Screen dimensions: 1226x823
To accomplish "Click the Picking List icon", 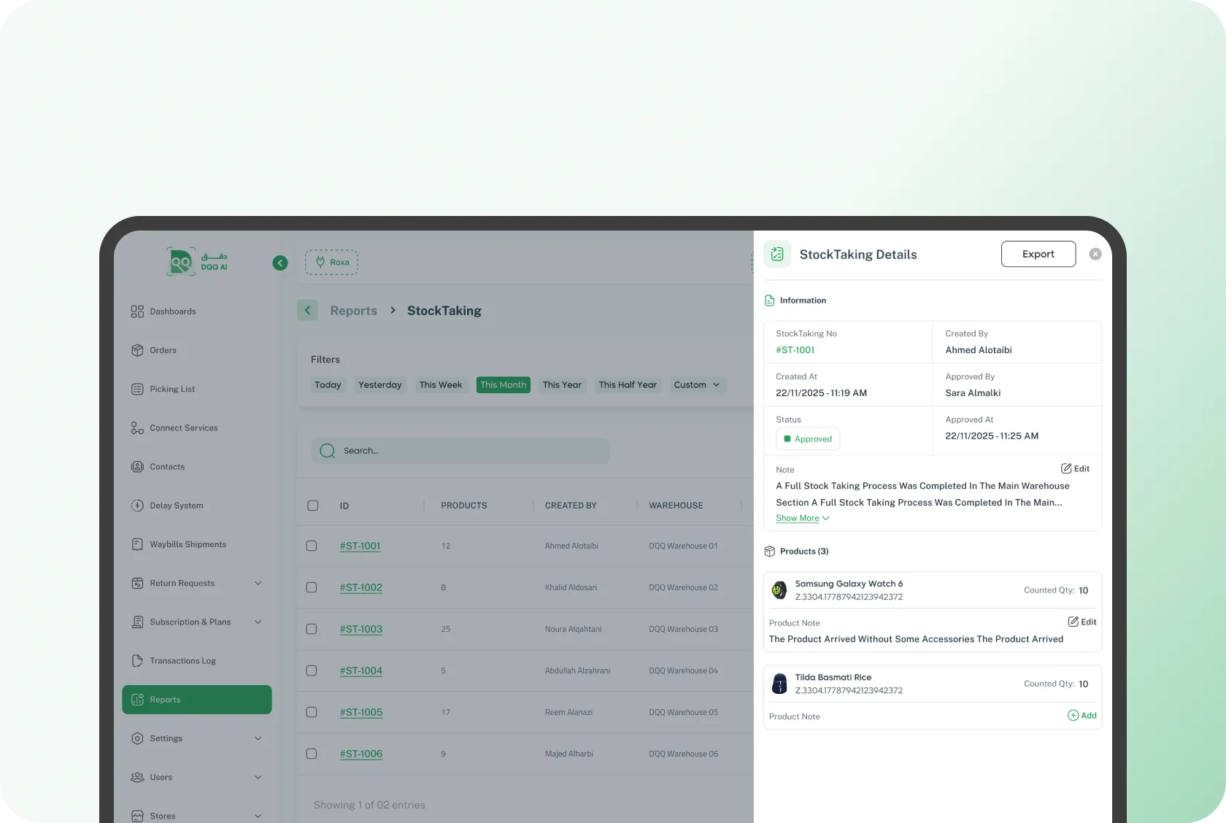I will pos(137,389).
